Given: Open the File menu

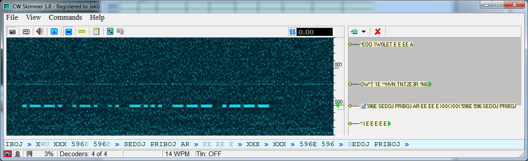Looking at the screenshot, I should [12, 17].
